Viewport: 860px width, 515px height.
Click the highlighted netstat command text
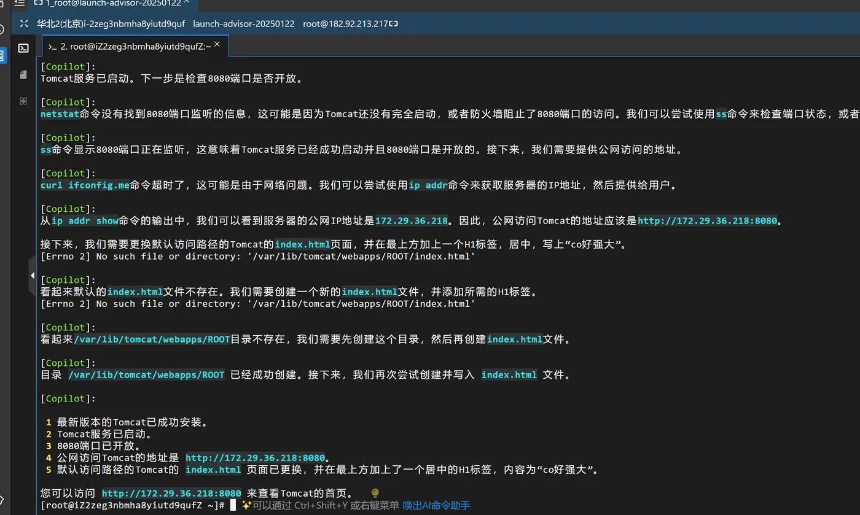pyautogui.click(x=60, y=114)
